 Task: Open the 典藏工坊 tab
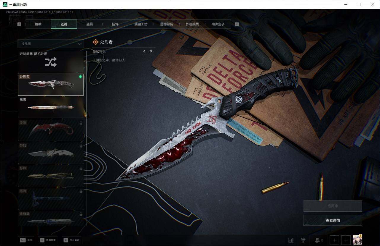point(141,24)
